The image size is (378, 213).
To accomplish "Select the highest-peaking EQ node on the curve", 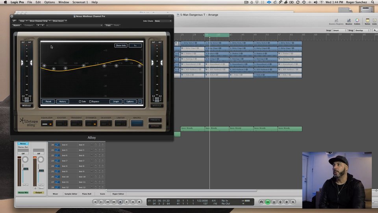I will pos(126,60).
